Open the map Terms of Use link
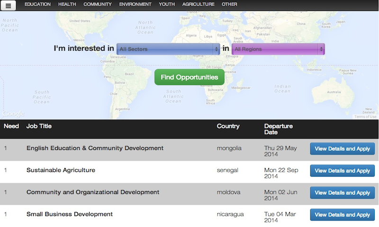The width and height of the screenshot is (379, 227). click(365, 117)
